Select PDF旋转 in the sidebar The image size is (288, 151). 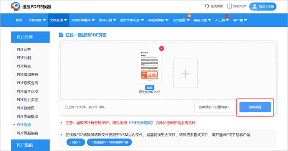24,125
